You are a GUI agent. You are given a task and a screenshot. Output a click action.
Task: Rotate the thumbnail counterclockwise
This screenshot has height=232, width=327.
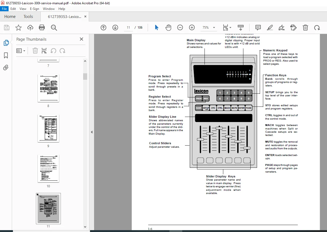pos(53,51)
